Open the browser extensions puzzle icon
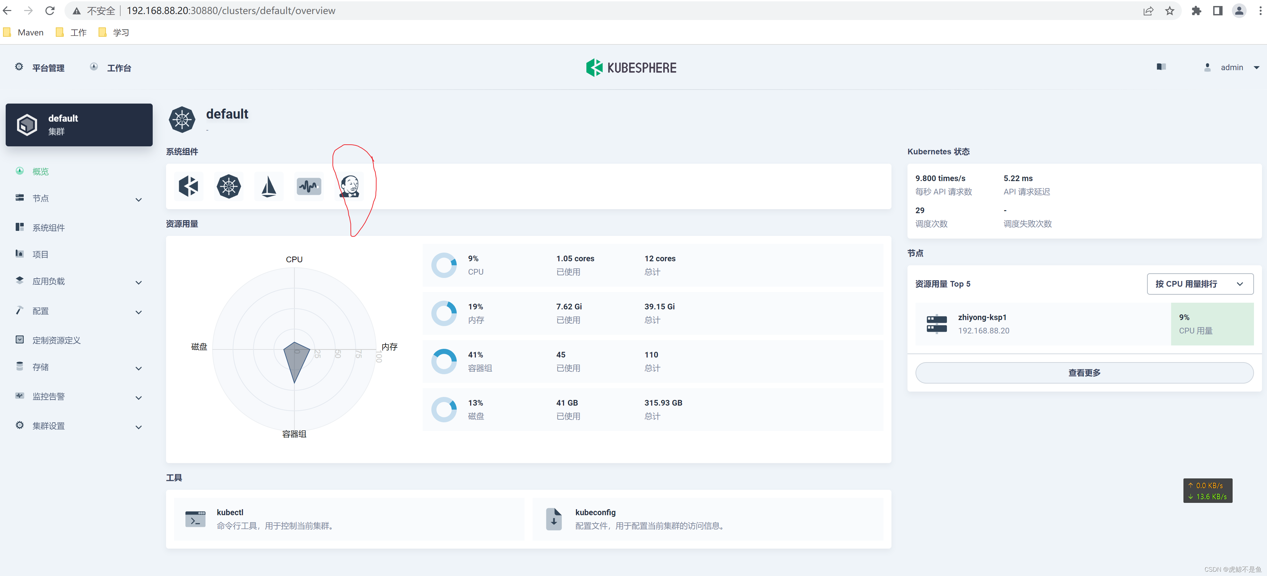This screenshot has width=1267, height=576. 1196,11
